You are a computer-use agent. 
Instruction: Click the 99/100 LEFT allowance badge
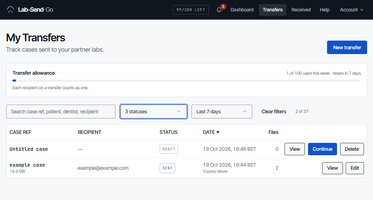(x=190, y=10)
